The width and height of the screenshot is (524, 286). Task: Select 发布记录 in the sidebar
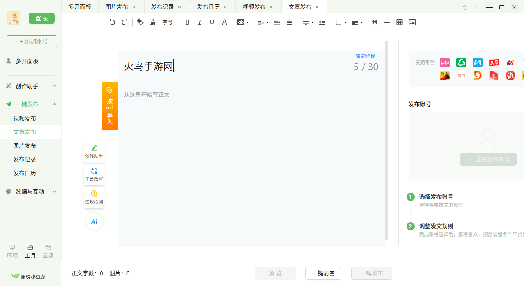(25, 159)
